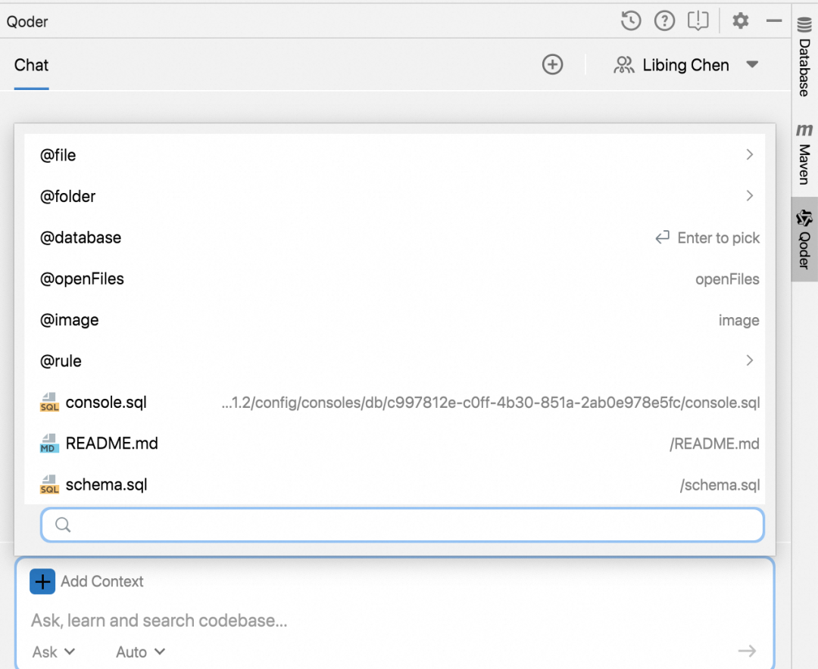Start a new chat with plus icon
The image size is (818, 669).
click(553, 65)
